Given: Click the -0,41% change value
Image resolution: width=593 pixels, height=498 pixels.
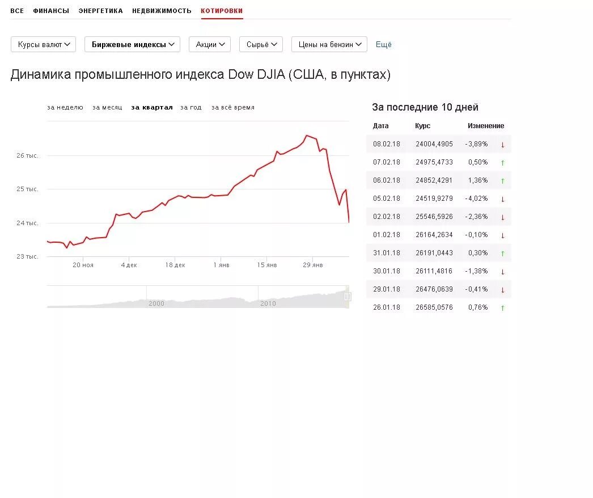Looking at the screenshot, I should coord(477,289).
